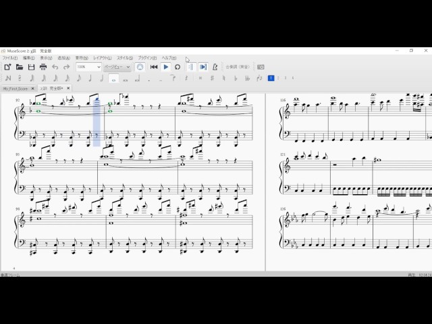This screenshot has width=432, height=324.
Task: Select voice 4 button
Action: 292,78
